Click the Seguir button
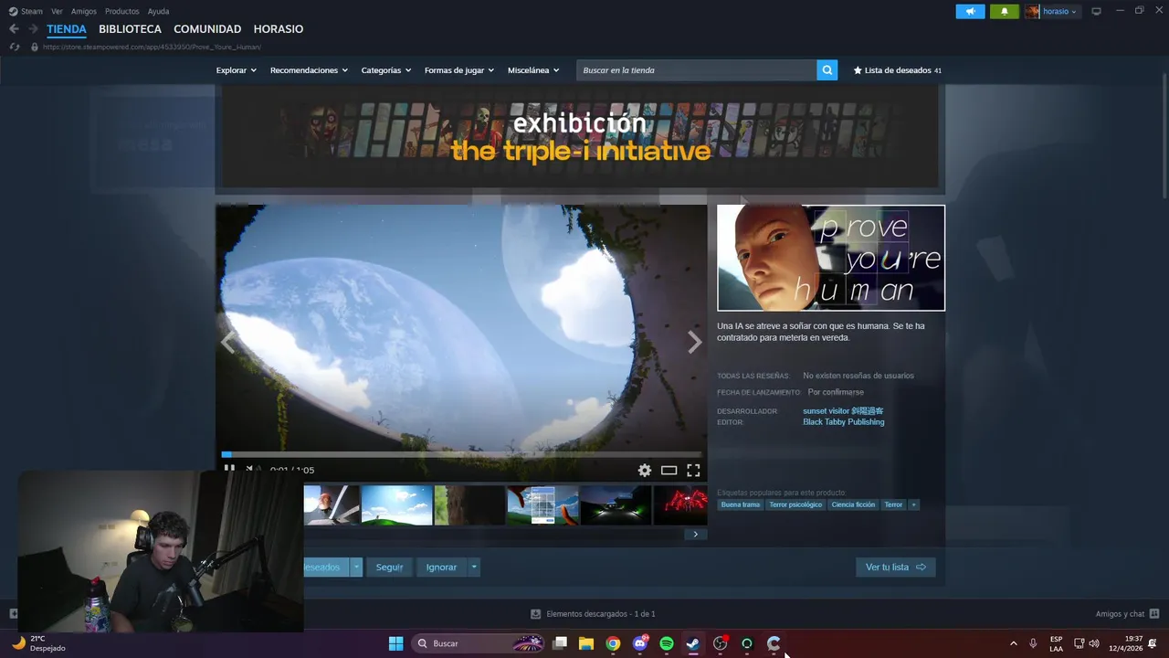This screenshot has width=1169, height=658. coord(390,568)
